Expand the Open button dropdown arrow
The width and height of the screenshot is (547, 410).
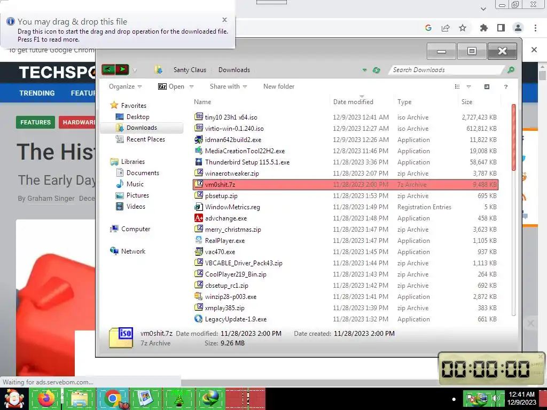click(191, 87)
